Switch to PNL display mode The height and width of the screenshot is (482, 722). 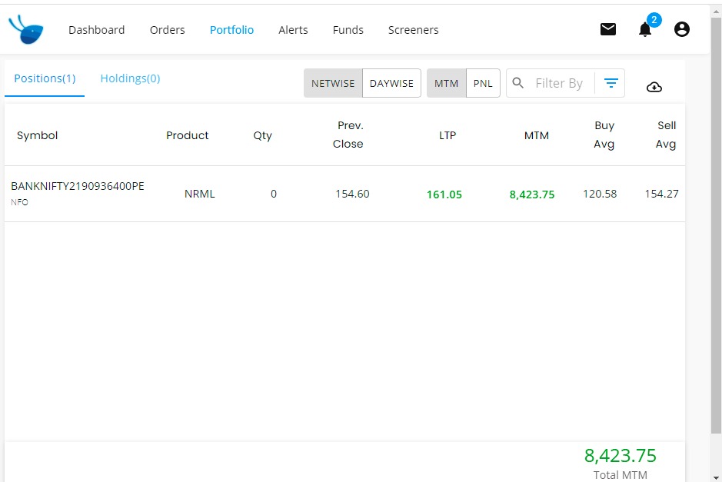pyautogui.click(x=483, y=83)
